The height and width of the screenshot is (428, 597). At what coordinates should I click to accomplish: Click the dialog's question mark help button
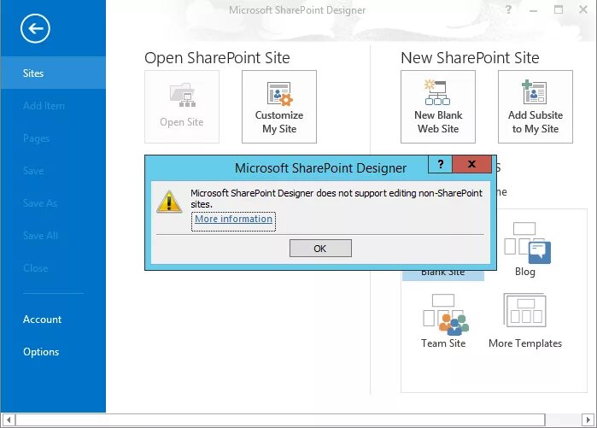440,164
